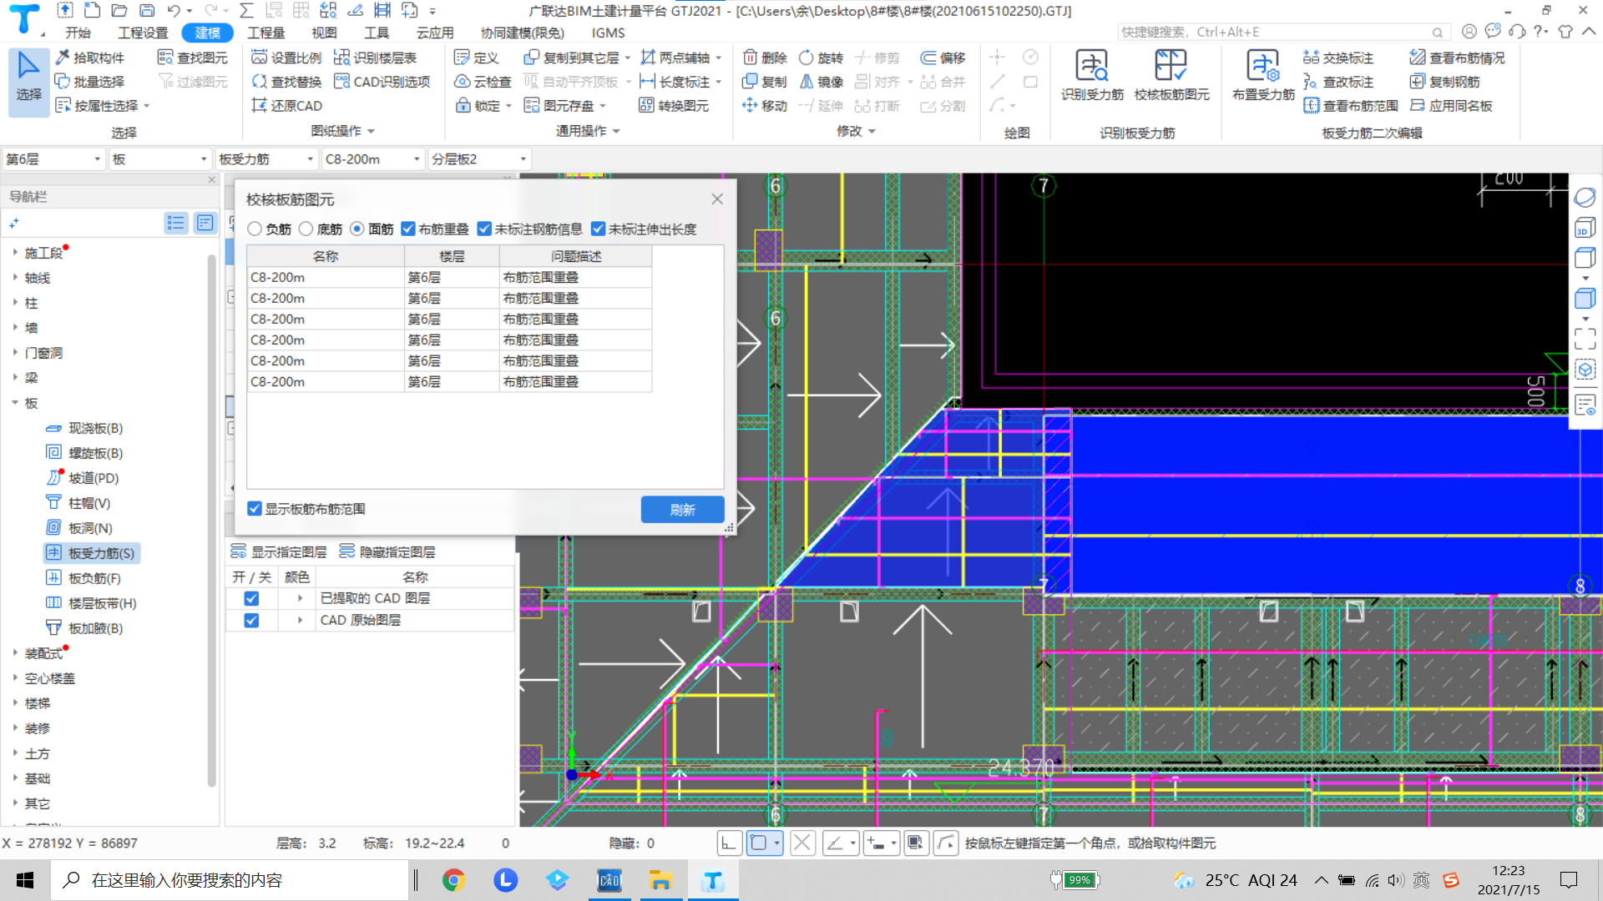Screen dimensions: 1603x901
Task: Toggle the 布筋重叠 checkbox
Action: coord(408,229)
